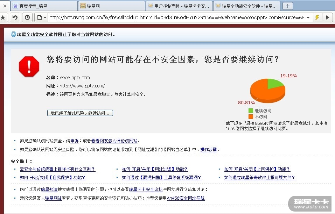Image resolution: width=335 pixels, height=214 pixels.
Task: Click the play/go arrow button
Action: 328,17
